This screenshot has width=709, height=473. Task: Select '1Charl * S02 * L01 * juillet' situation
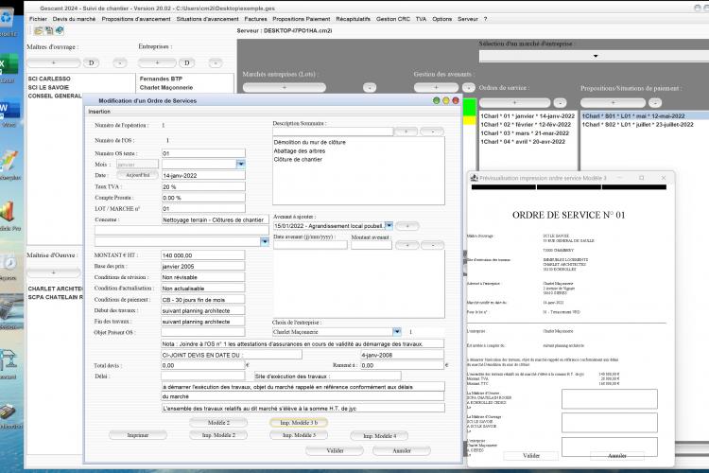coord(637,125)
